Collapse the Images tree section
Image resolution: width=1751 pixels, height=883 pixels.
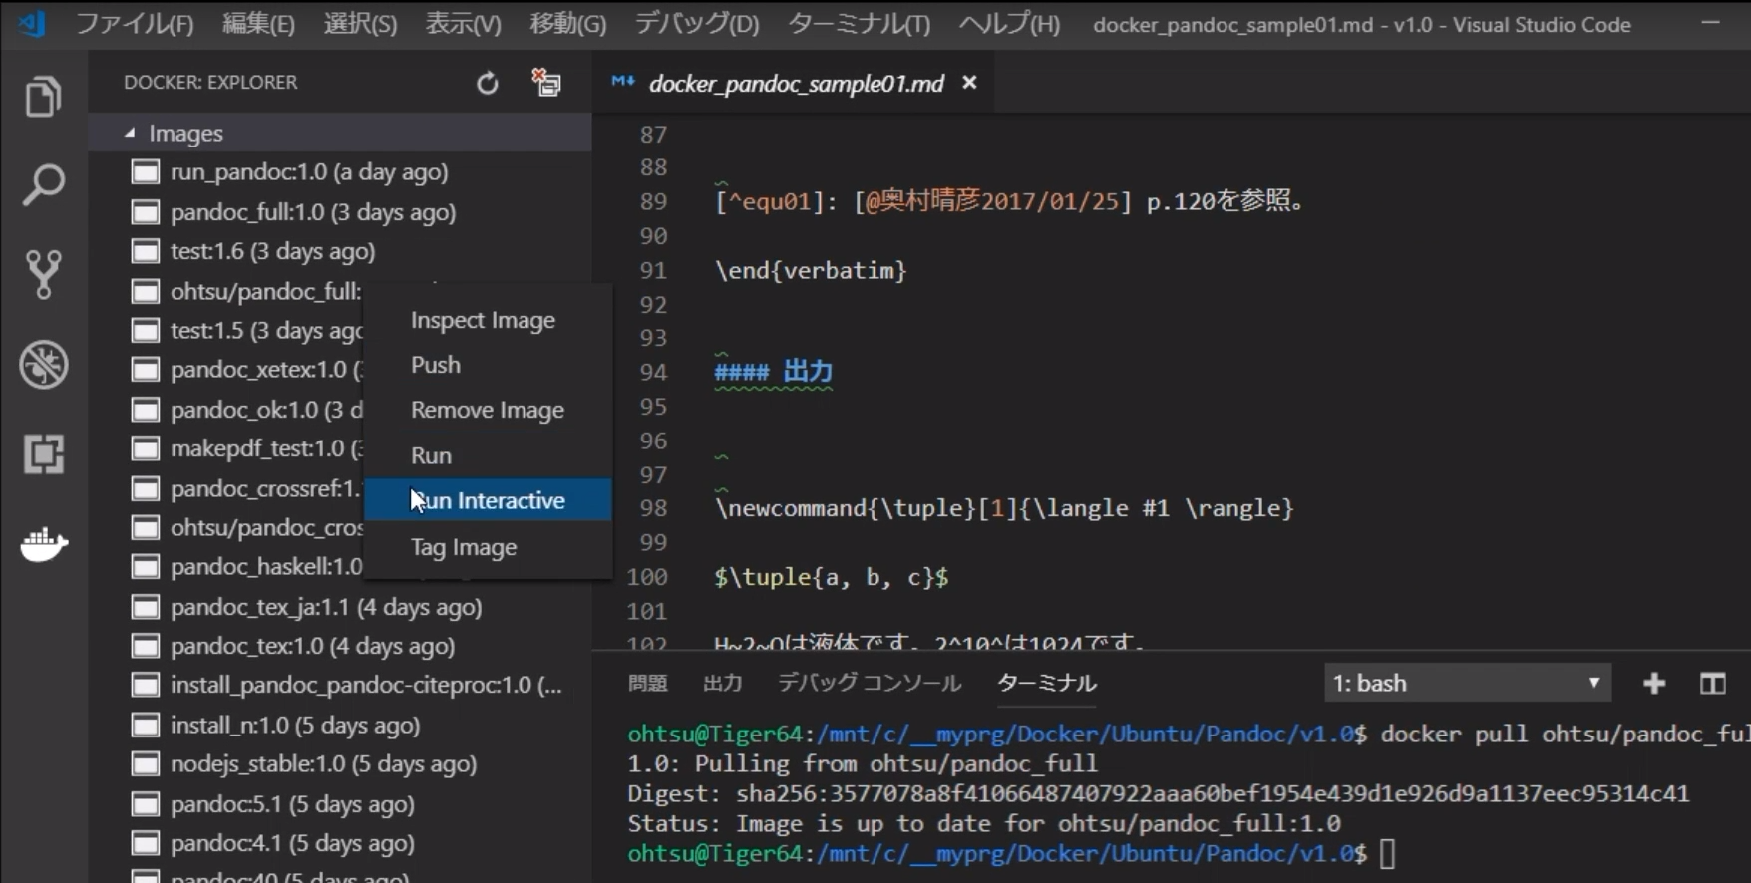130,133
